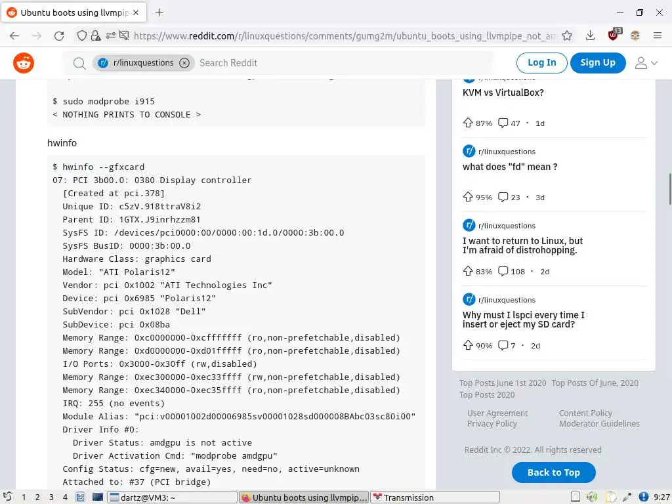The width and height of the screenshot is (672, 504).
Task: Open the Content Policy link
Action: coord(585,413)
